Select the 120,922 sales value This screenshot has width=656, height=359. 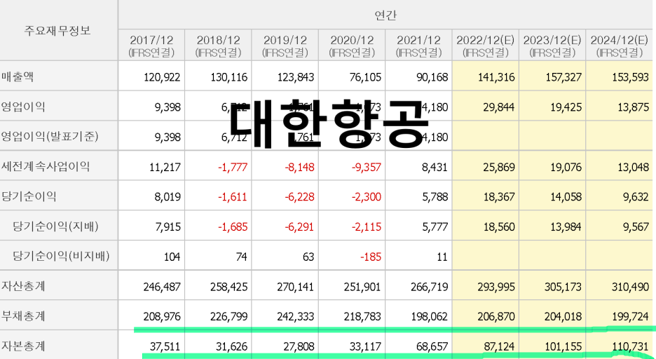pyautogui.click(x=162, y=77)
